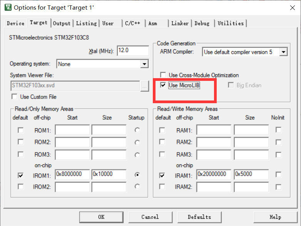The image size is (301, 226).
Task: Check the IROM2 default checkbox
Action: click(20, 187)
